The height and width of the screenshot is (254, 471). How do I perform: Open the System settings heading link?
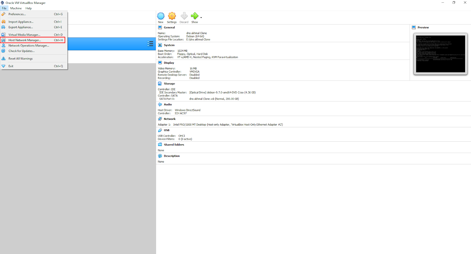[x=169, y=45]
